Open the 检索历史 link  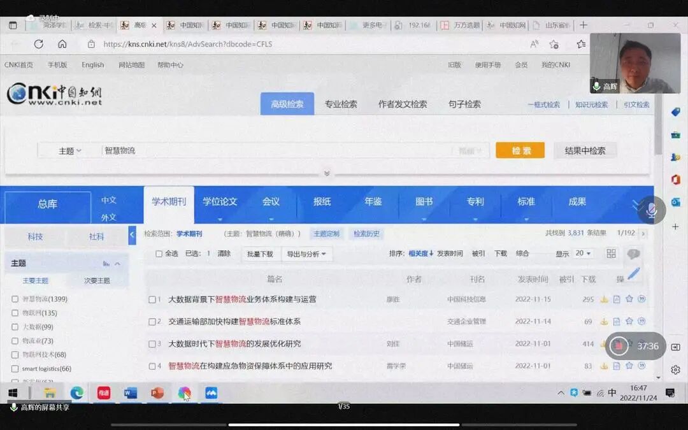tap(367, 234)
